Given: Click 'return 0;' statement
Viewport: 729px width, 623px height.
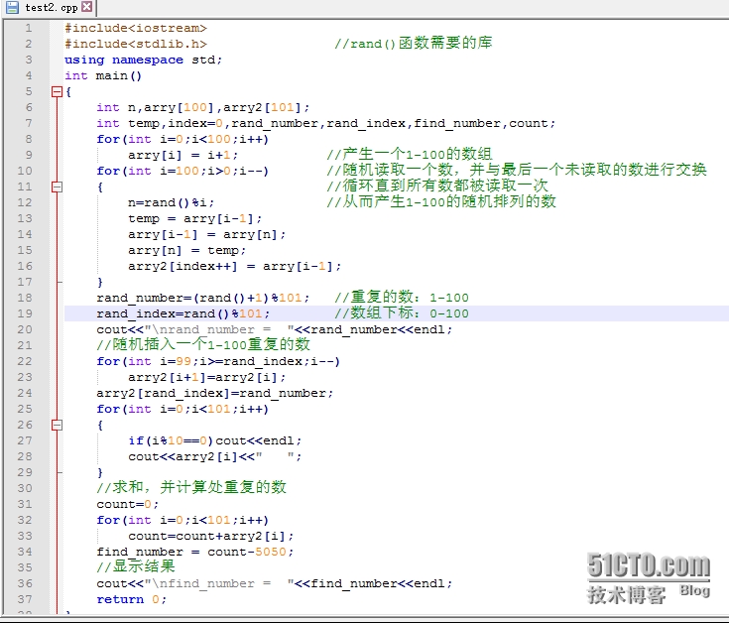Looking at the screenshot, I should click(132, 599).
